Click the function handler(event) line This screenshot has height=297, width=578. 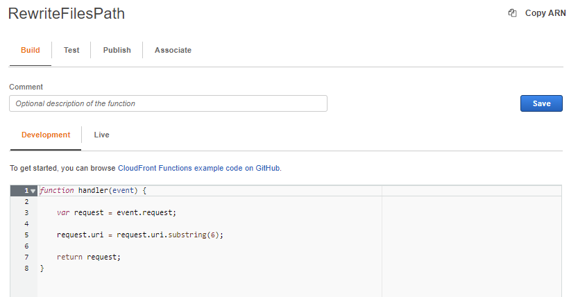point(93,190)
